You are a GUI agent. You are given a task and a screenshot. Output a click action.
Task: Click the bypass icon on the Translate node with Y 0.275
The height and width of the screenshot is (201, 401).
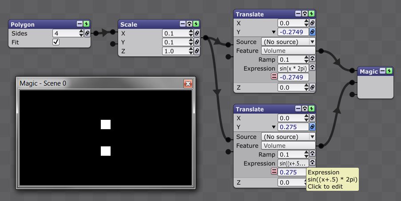click(x=305, y=109)
